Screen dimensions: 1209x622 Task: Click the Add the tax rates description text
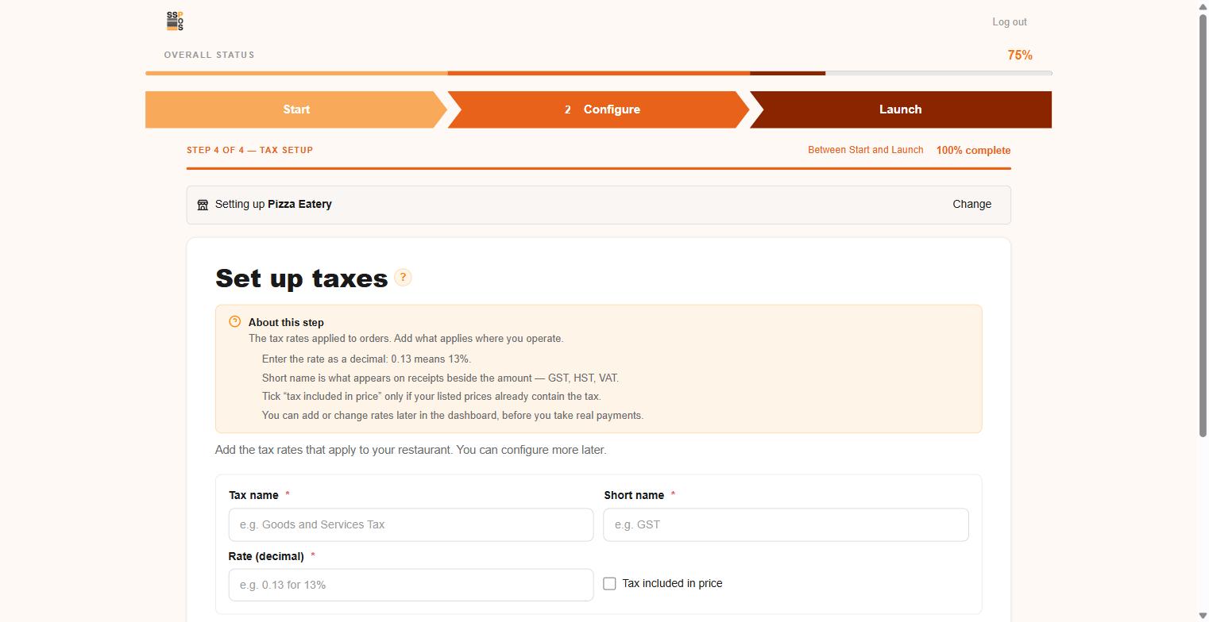411,450
